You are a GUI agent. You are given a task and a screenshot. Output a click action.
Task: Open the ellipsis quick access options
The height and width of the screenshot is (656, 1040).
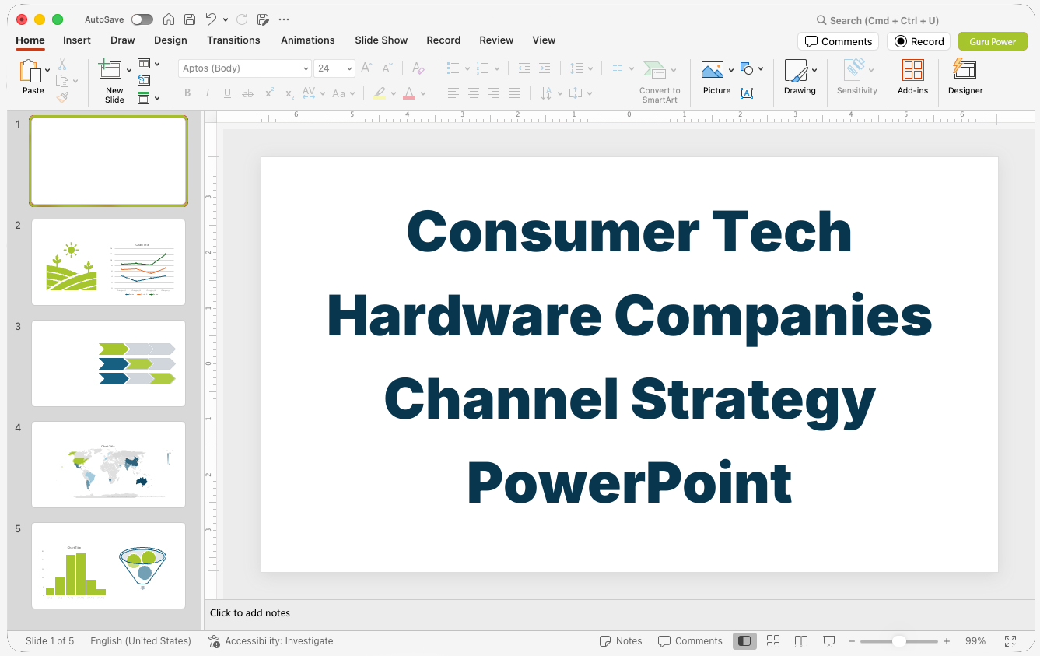pyautogui.click(x=284, y=19)
